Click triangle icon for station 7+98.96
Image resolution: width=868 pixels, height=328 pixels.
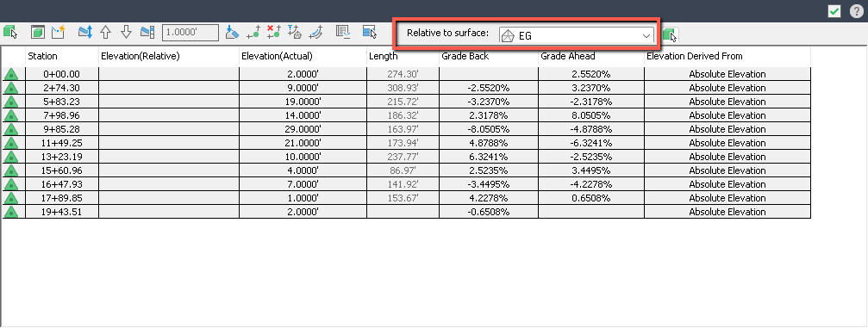(x=10, y=115)
